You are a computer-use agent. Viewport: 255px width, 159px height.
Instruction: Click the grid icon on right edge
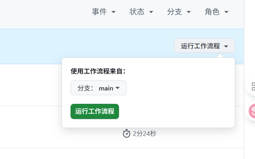coord(253,87)
